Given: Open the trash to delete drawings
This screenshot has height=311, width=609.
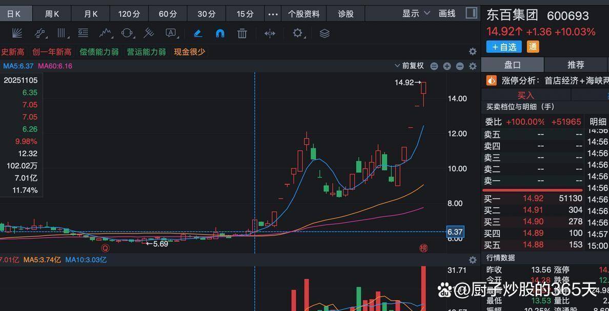Looking at the screenshot, I should pyautogui.click(x=241, y=33).
